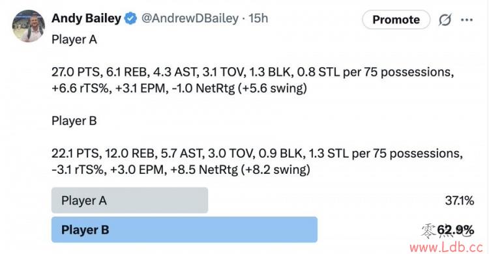The image size is (489, 254).
Task: Click the Promote button
Action: click(x=396, y=20)
